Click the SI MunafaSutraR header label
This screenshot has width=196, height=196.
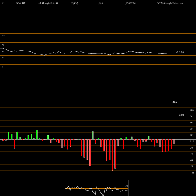pos(48,3)
